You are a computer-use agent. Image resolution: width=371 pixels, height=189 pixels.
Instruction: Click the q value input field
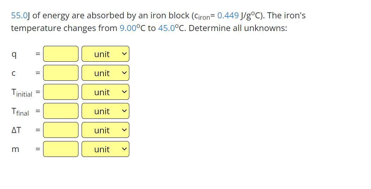[x=61, y=54]
